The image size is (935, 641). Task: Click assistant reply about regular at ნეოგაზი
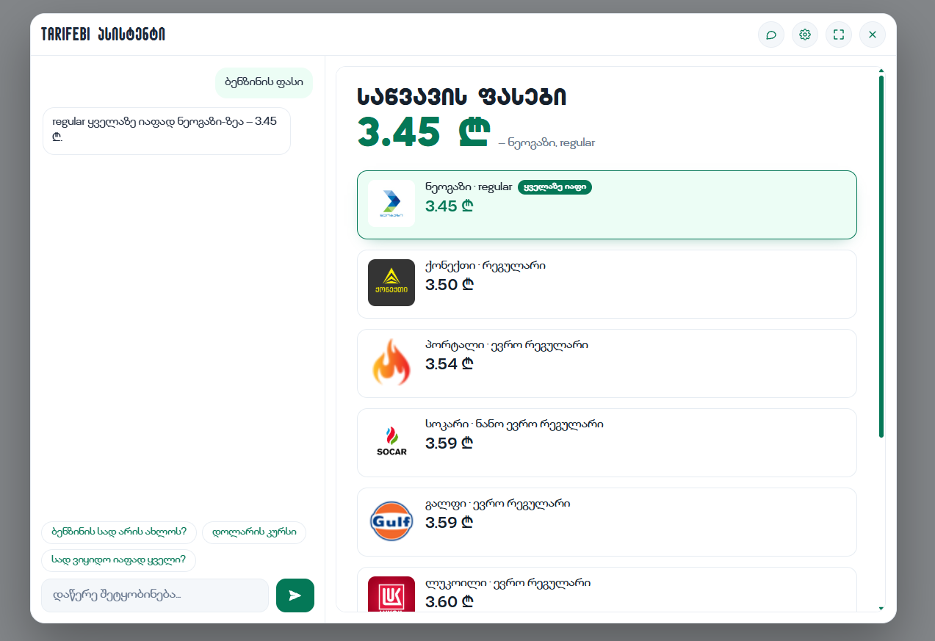[x=167, y=131]
